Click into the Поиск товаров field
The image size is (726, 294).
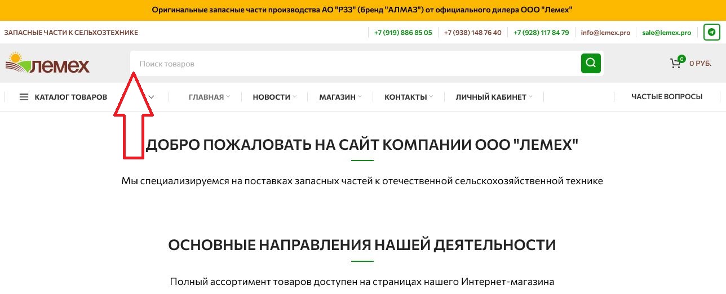355,64
